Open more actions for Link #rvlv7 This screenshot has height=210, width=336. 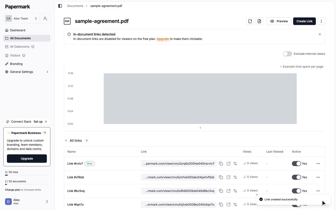pos(318,164)
